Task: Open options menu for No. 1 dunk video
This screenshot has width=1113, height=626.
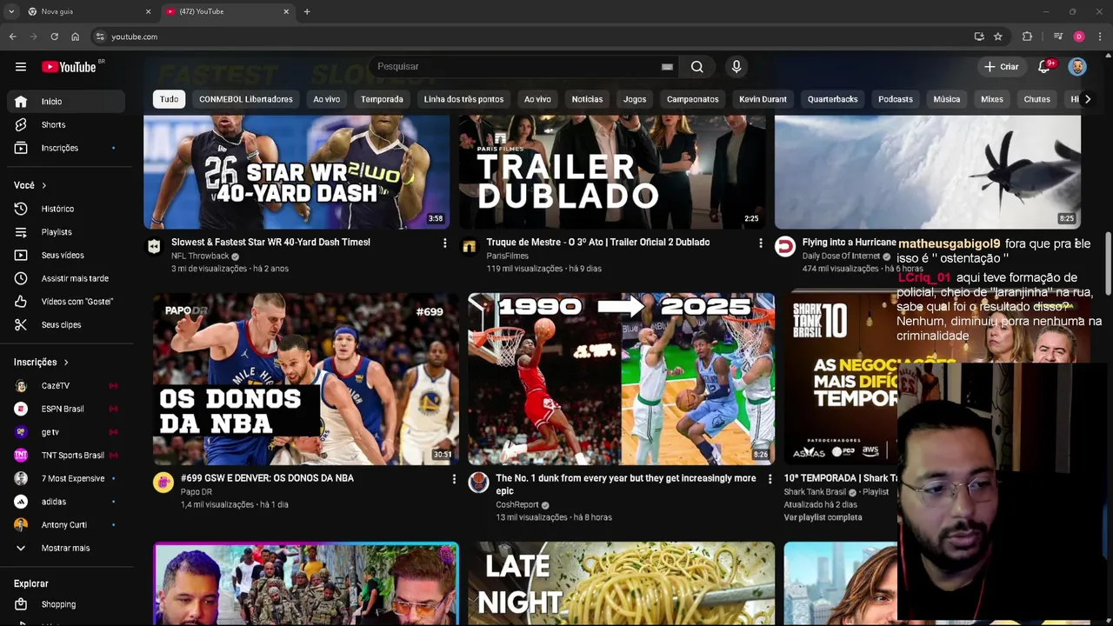Action: point(770,479)
